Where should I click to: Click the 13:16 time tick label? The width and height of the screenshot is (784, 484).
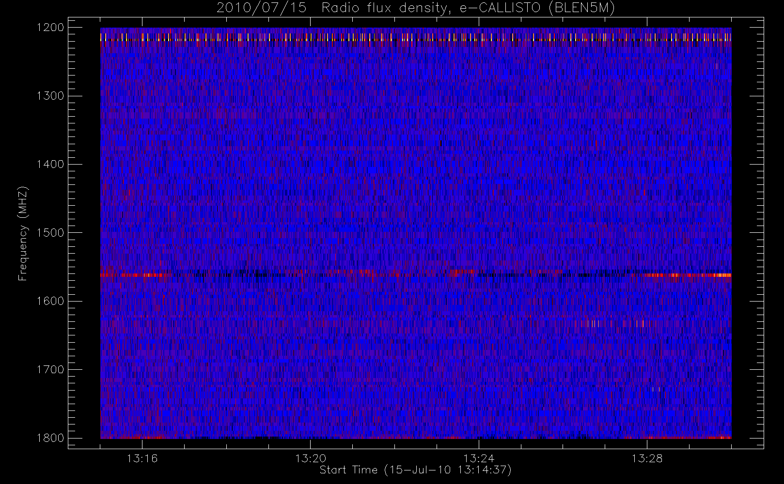coord(142,458)
